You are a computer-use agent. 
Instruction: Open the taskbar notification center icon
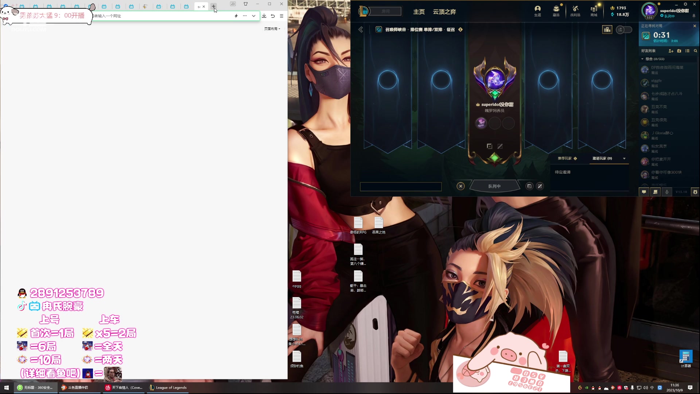pos(690,387)
